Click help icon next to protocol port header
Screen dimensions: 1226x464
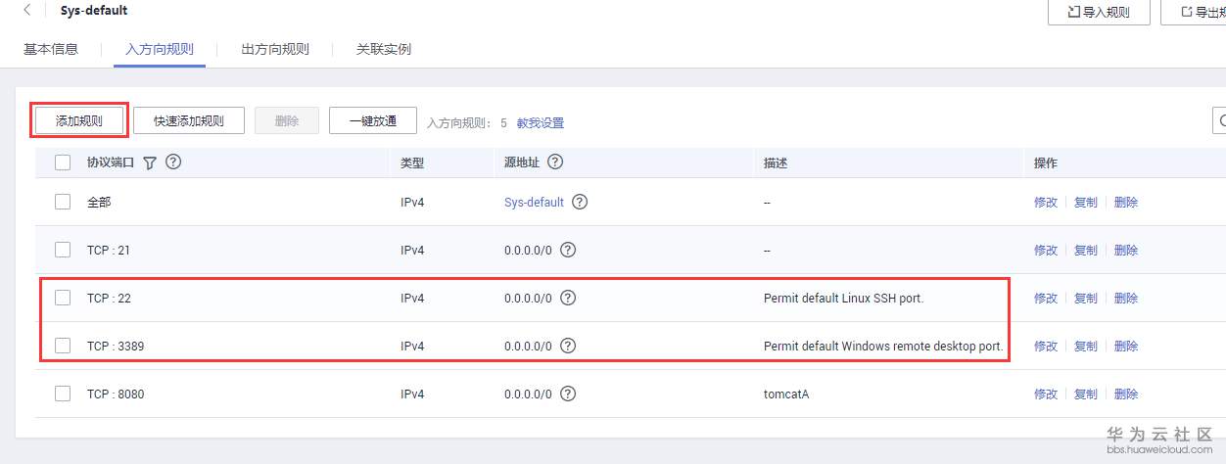(173, 162)
